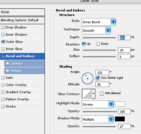Image resolution: width=141 pixels, height=134 pixels.
Task: Click the Depth slider handle
Action: point(88,37)
